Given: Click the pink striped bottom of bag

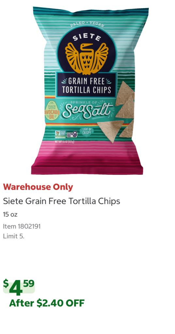Looking at the screenshot, I should click(87, 158).
